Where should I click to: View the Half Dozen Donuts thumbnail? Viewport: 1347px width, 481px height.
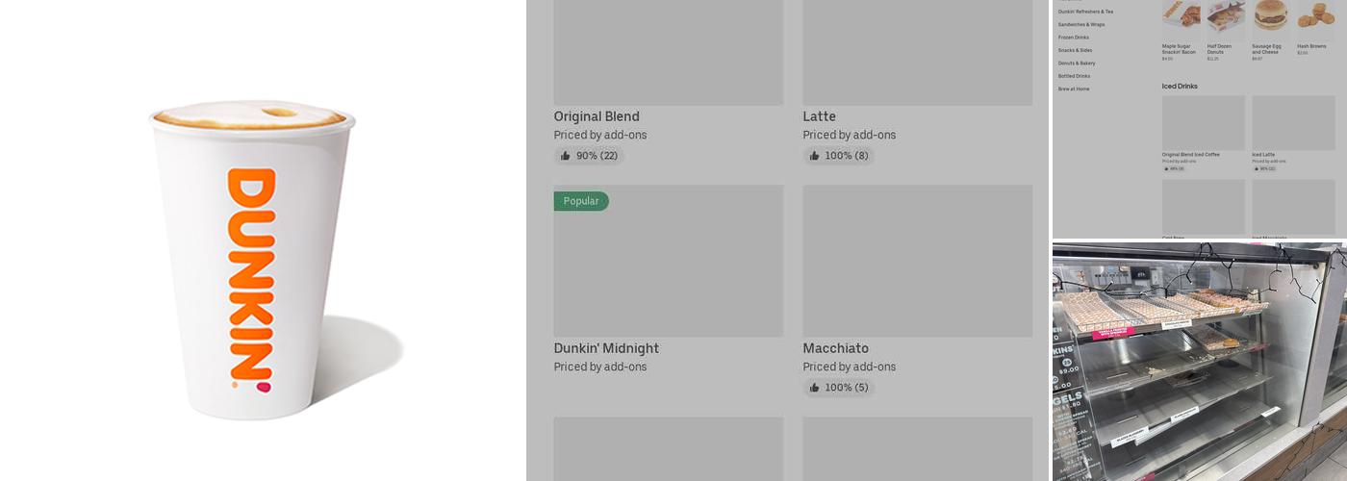[1226, 17]
